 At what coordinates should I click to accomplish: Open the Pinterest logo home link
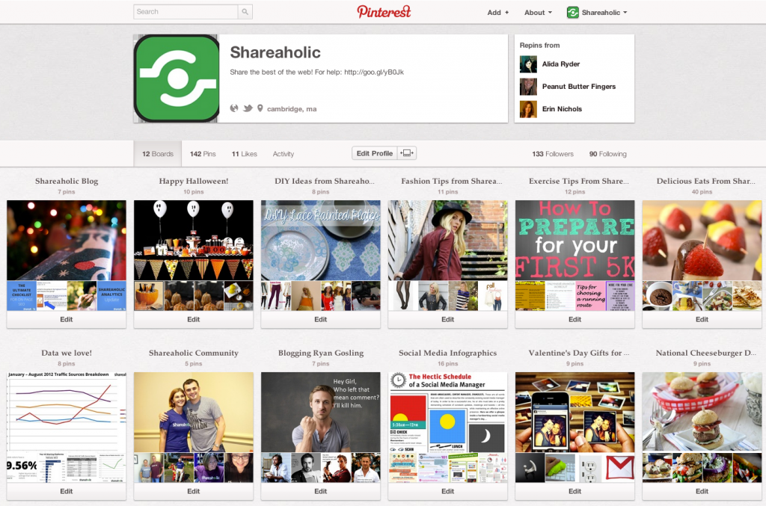384,12
